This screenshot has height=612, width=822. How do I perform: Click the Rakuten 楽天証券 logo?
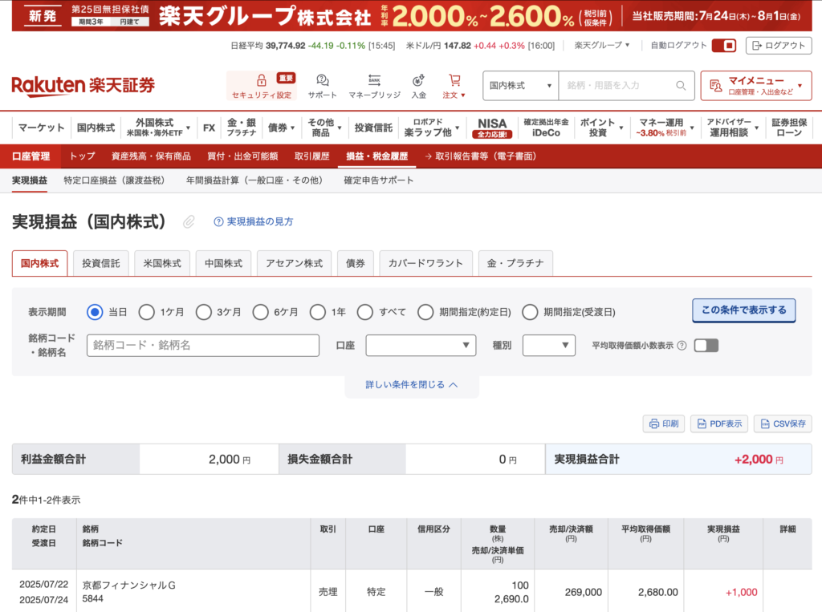click(x=83, y=85)
